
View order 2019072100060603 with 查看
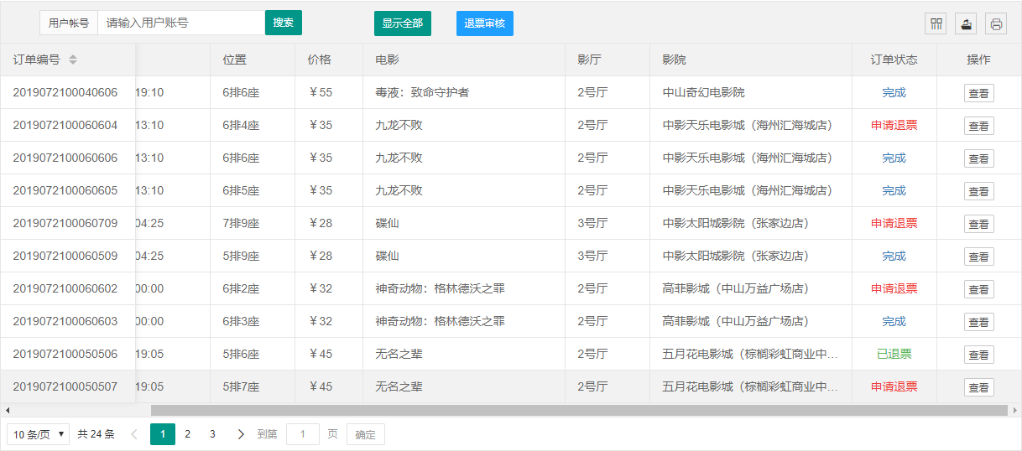coord(978,322)
